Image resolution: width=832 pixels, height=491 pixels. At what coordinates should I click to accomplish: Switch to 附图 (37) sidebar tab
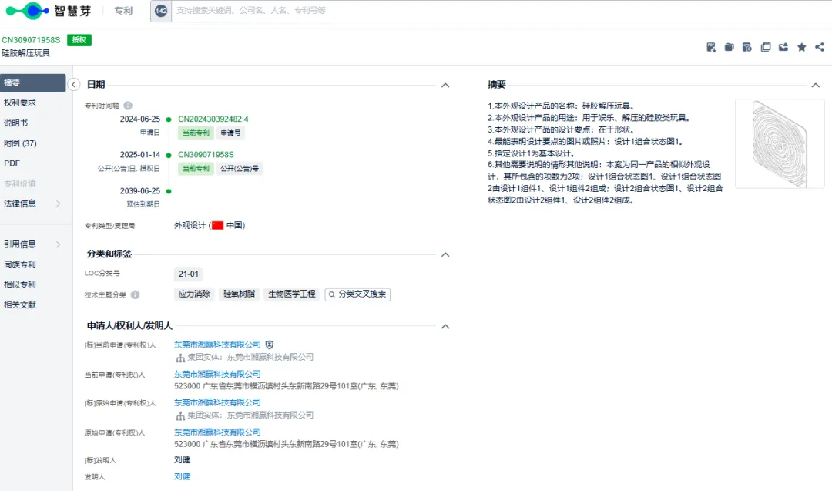click(x=20, y=143)
